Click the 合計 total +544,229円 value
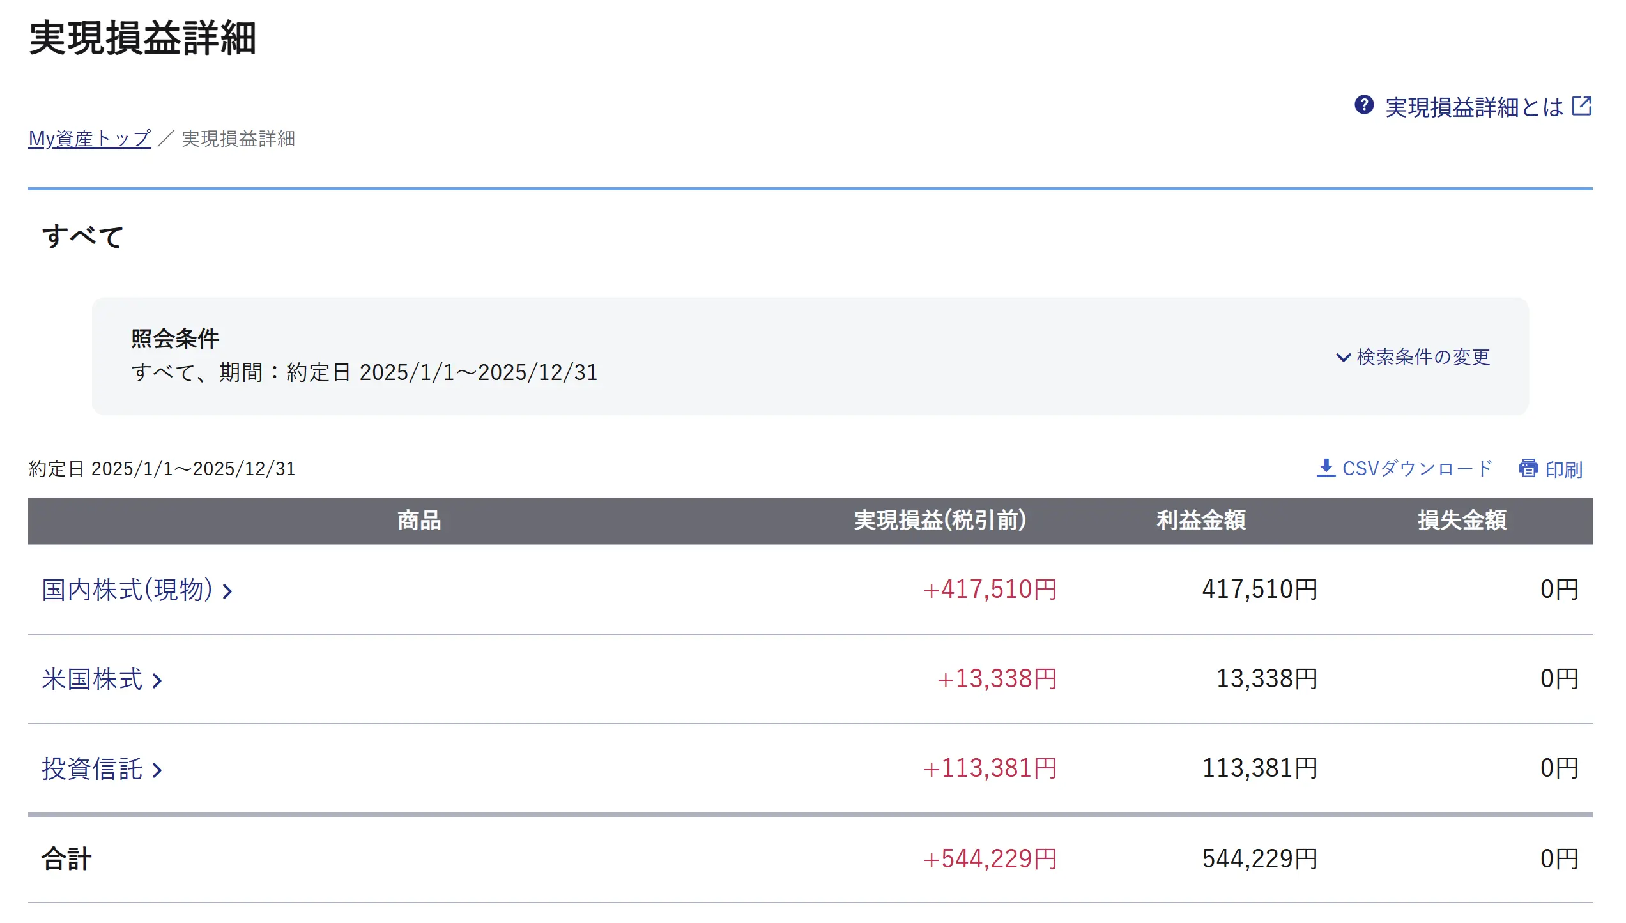 990,859
